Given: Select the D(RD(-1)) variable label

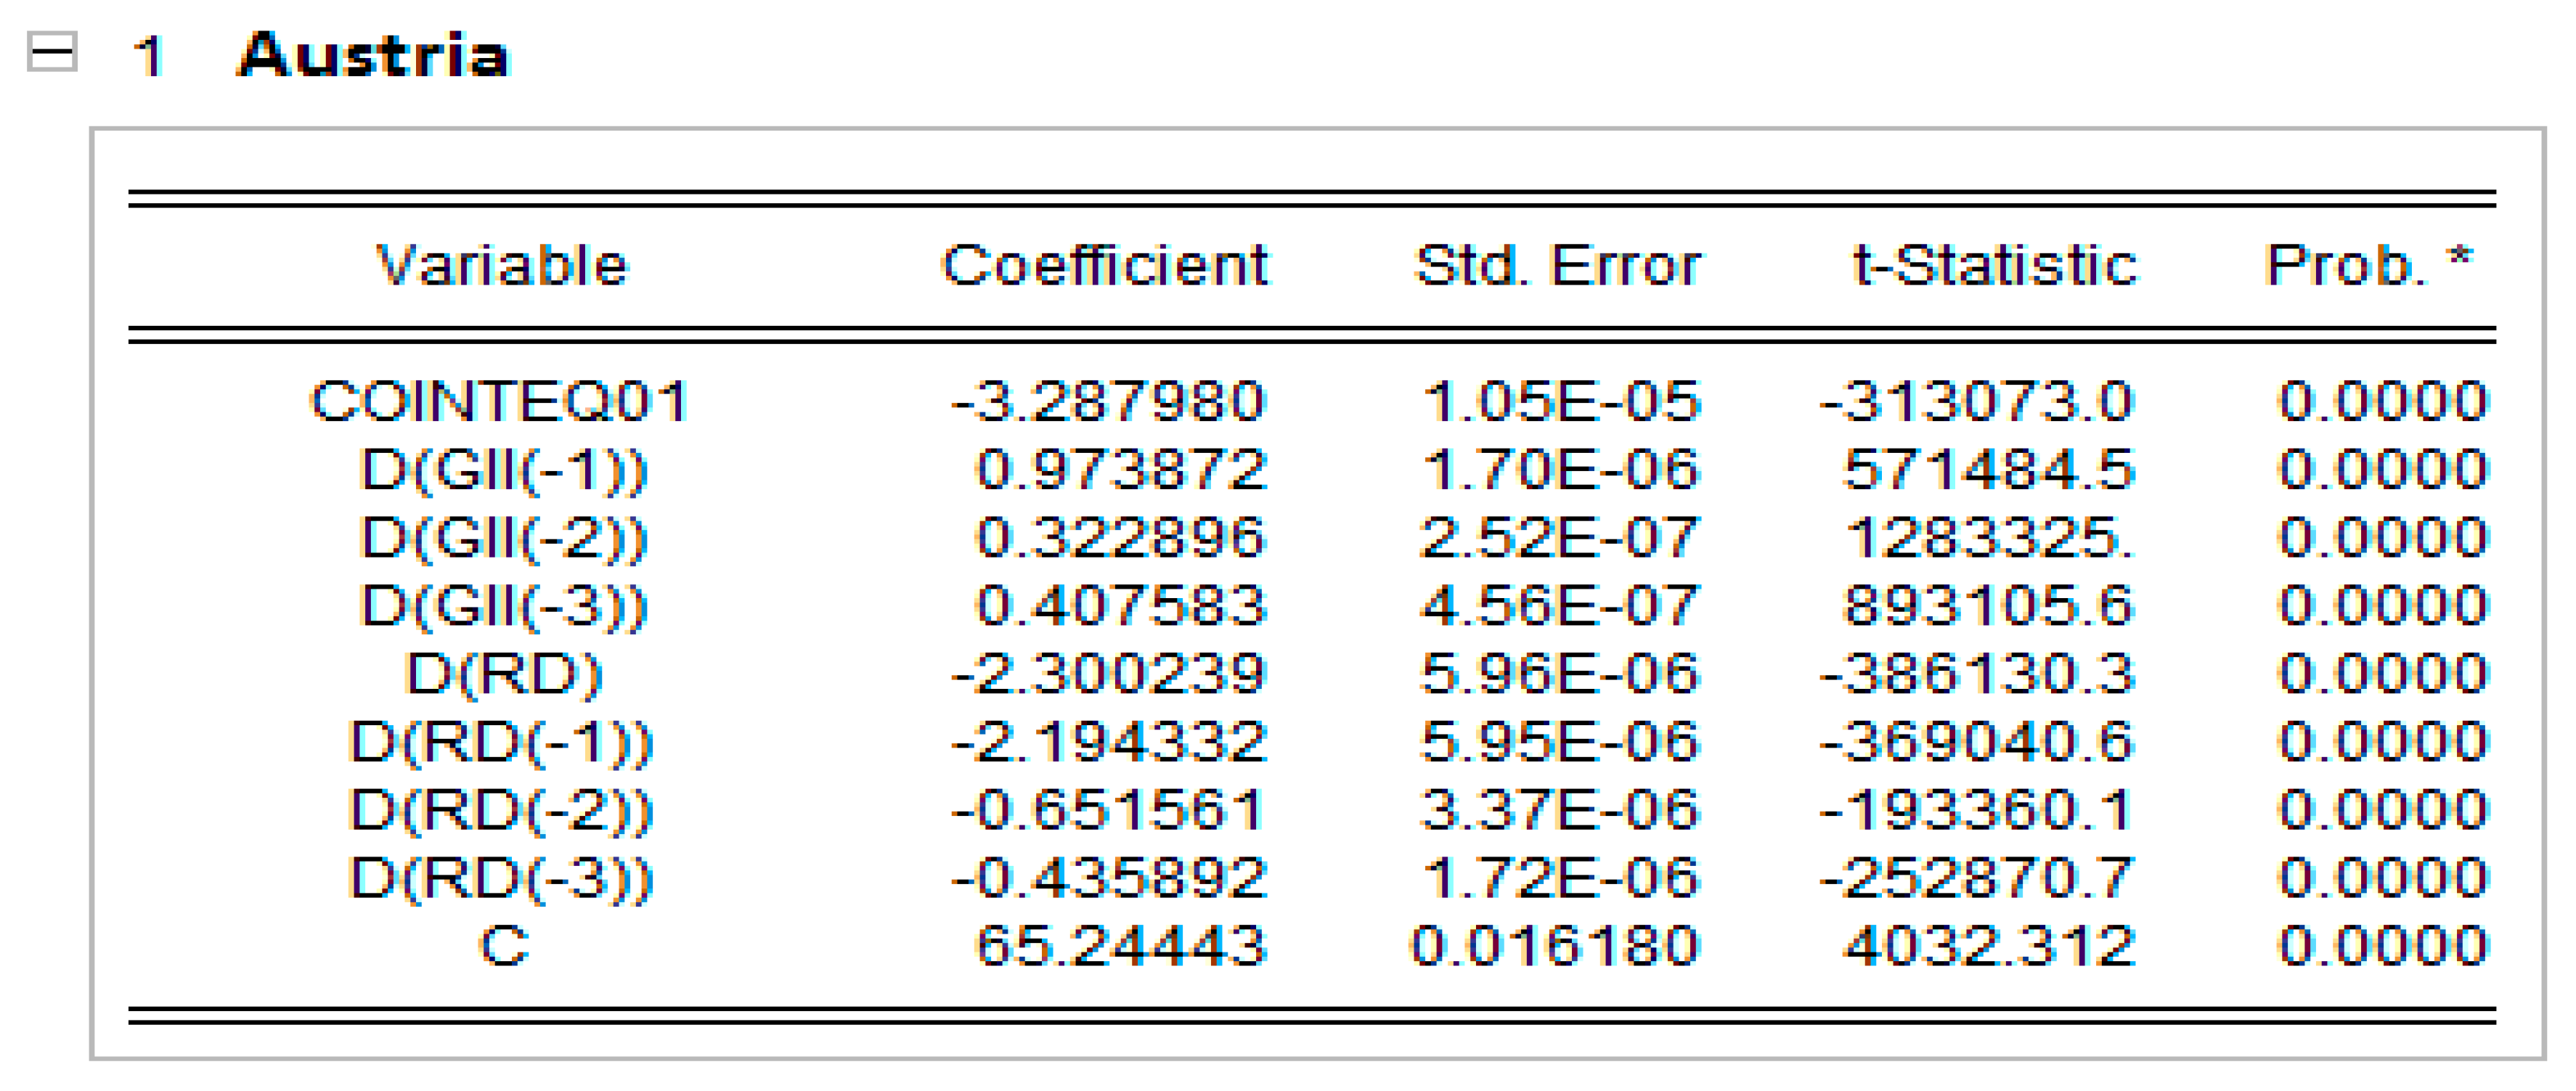Looking at the screenshot, I should click(x=501, y=742).
